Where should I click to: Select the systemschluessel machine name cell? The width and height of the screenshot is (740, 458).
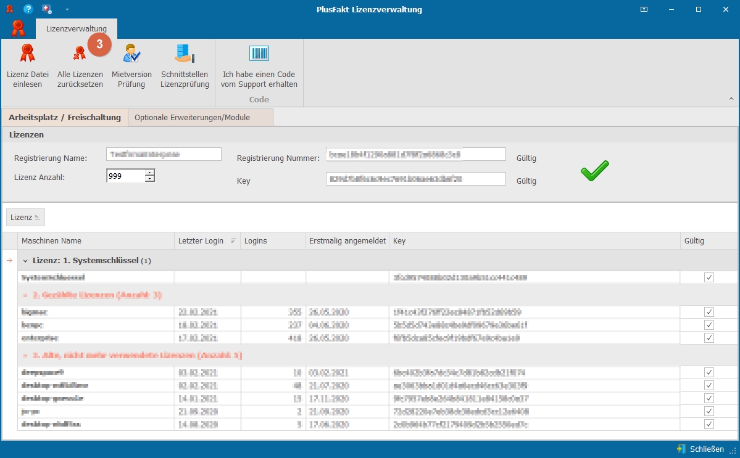[x=96, y=277]
